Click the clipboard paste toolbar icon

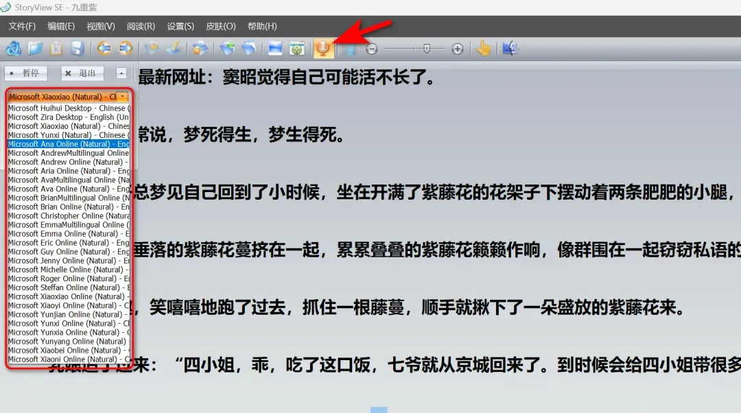click(x=56, y=48)
